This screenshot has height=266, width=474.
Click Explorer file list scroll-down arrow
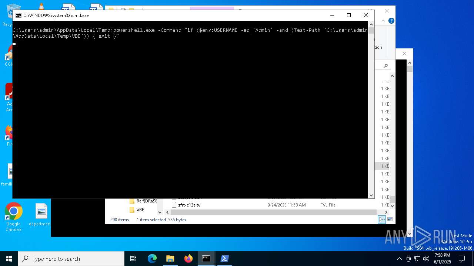point(392,205)
